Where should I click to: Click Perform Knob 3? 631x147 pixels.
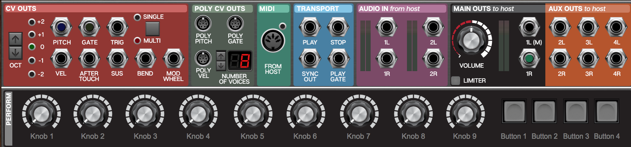pyautogui.click(x=145, y=114)
